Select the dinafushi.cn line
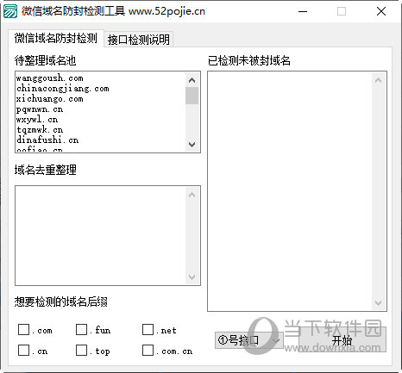The width and height of the screenshot is (402, 373). (47, 140)
